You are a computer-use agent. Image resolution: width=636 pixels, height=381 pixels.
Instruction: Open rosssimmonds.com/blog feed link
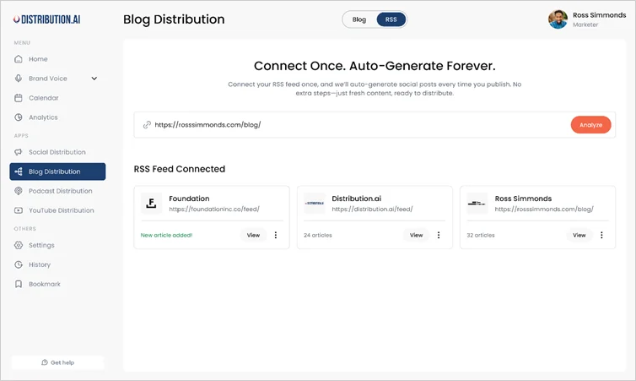coord(544,210)
